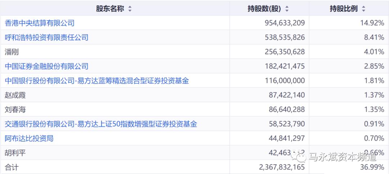Open the 易方达蓝筹精选混合型证券投资基金 link
The image size is (389, 174).
click(x=97, y=81)
